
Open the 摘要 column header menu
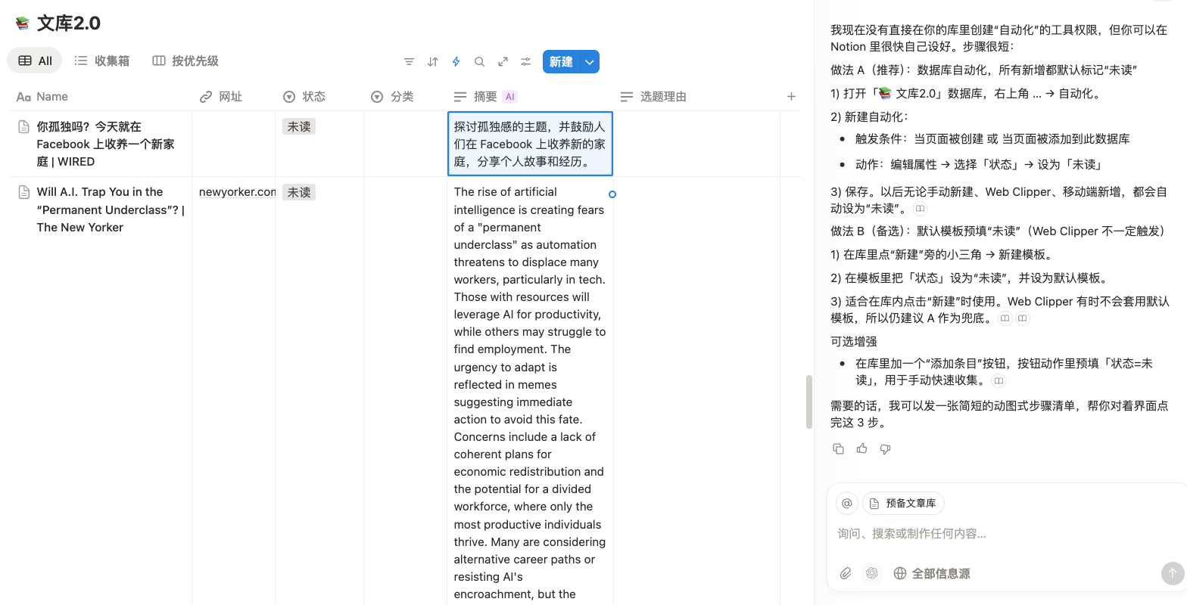tap(530, 97)
